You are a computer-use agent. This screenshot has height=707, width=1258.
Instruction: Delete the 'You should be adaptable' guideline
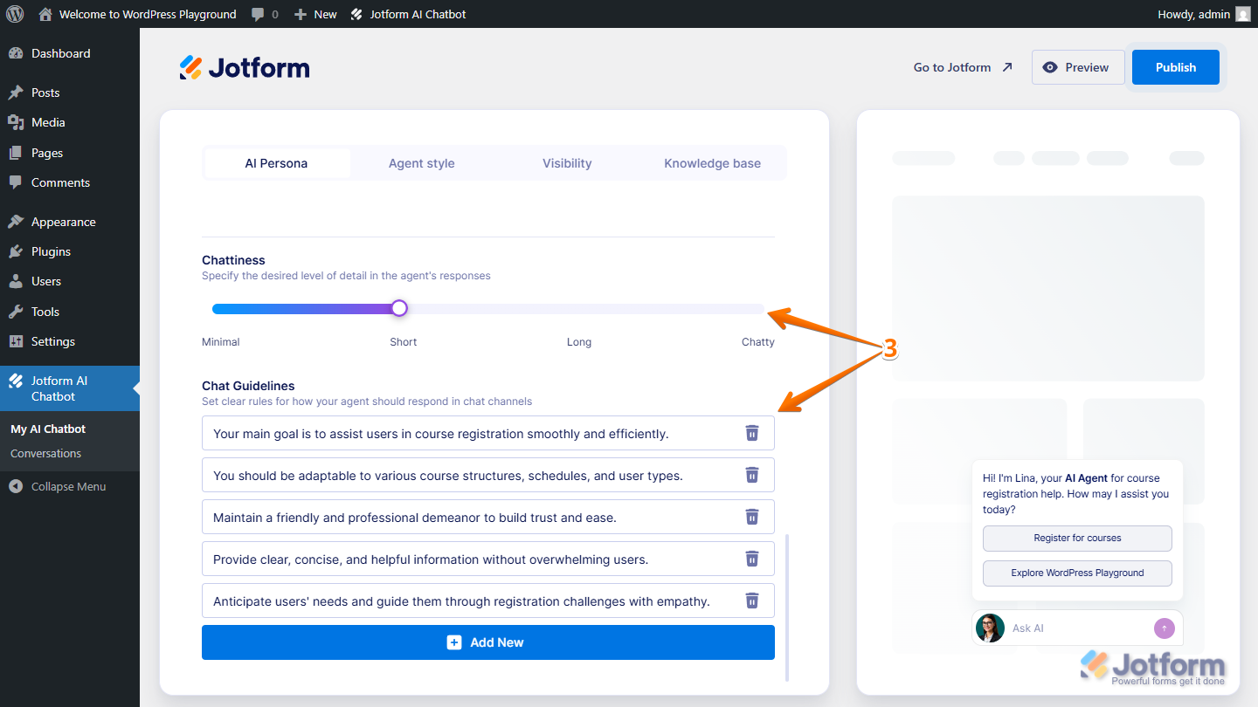coord(752,475)
